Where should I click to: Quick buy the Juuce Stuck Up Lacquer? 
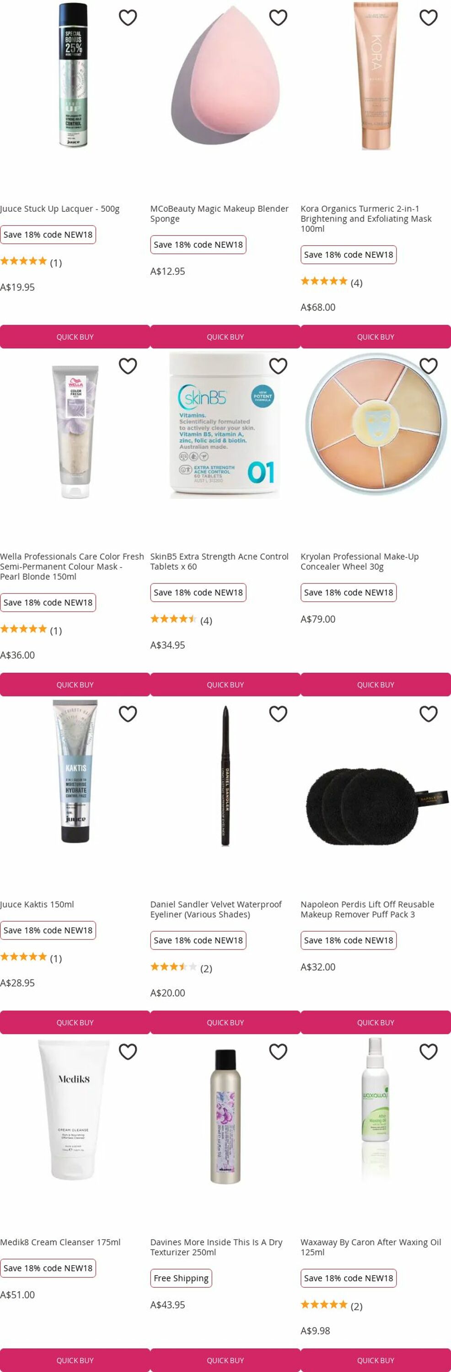[75, 337]
